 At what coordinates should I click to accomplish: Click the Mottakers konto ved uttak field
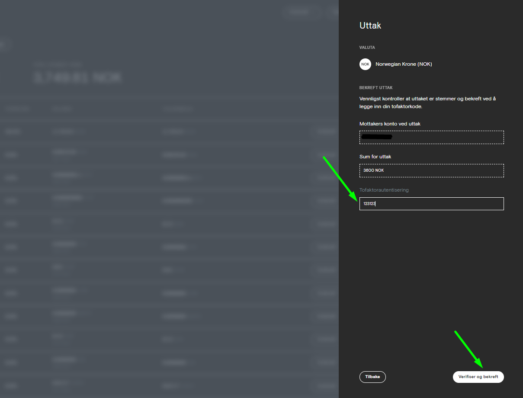(431, 137)
